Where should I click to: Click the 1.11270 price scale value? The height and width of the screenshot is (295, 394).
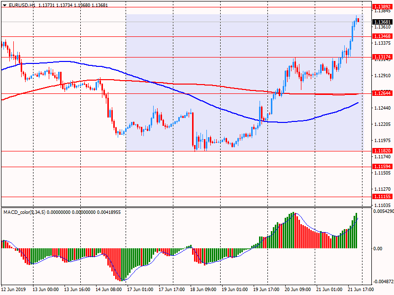383,189
